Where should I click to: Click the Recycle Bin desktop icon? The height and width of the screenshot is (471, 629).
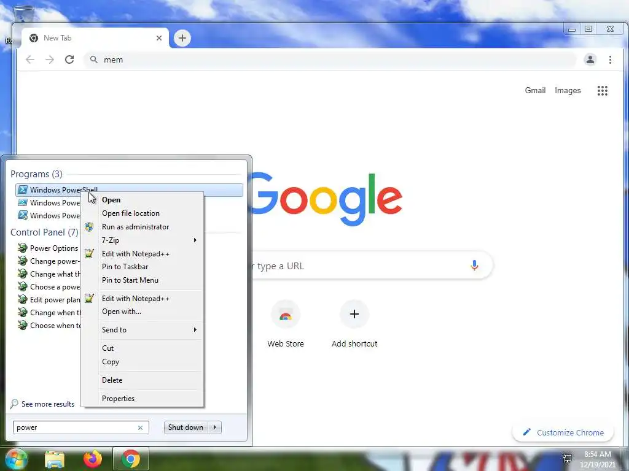(x=23, y=13)
